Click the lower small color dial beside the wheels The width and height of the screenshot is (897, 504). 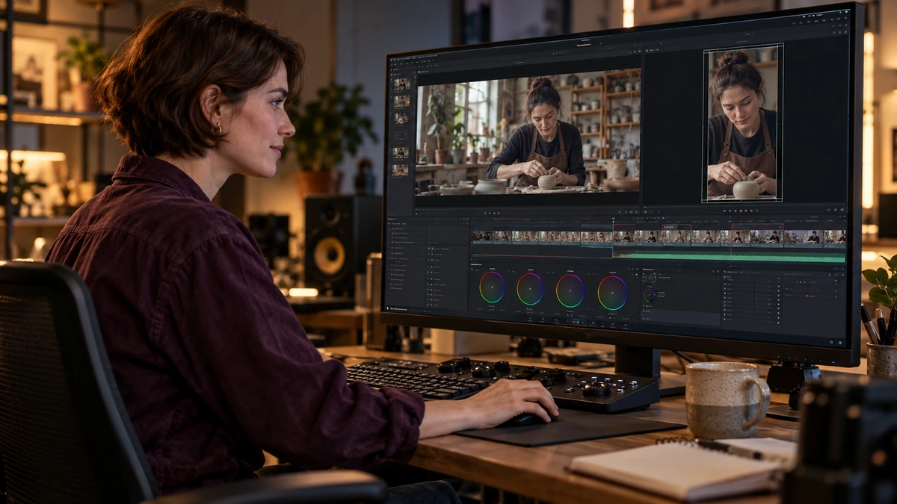(x=649, y=295)
